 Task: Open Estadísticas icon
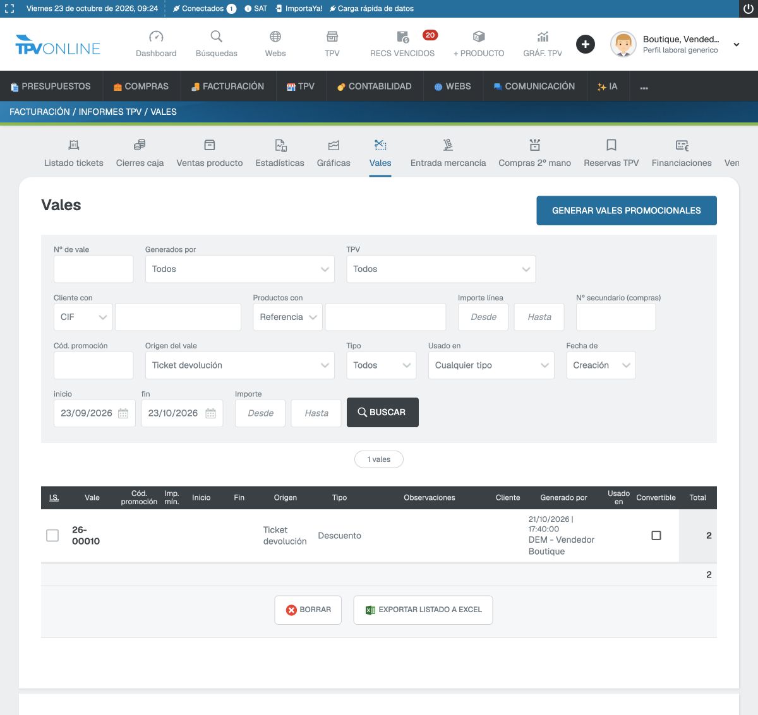tap(280, 146)
